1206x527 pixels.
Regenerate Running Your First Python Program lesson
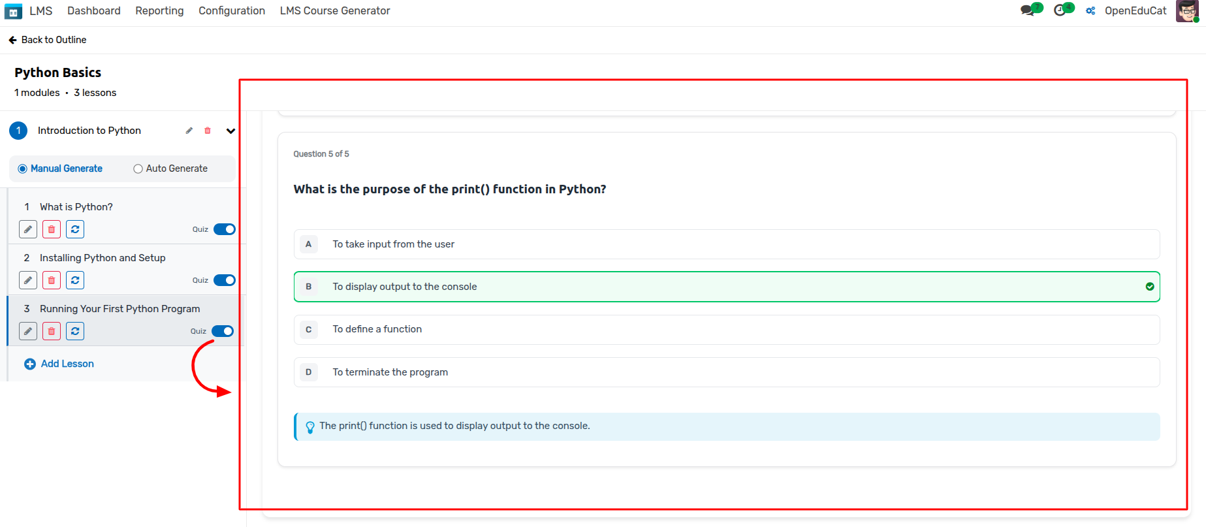click(75, 331)
